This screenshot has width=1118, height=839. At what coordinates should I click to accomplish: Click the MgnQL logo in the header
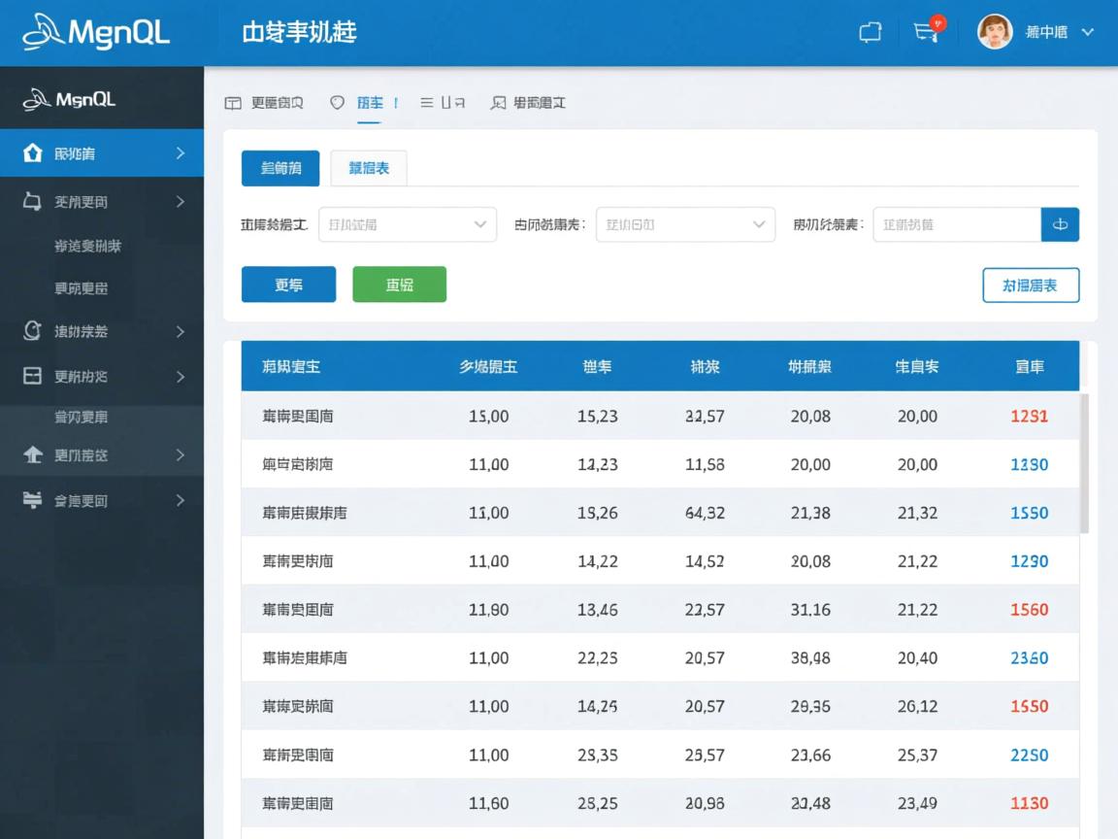(x=96, y=32)
